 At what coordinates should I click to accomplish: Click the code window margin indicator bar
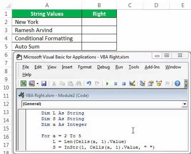coord(22,130)
